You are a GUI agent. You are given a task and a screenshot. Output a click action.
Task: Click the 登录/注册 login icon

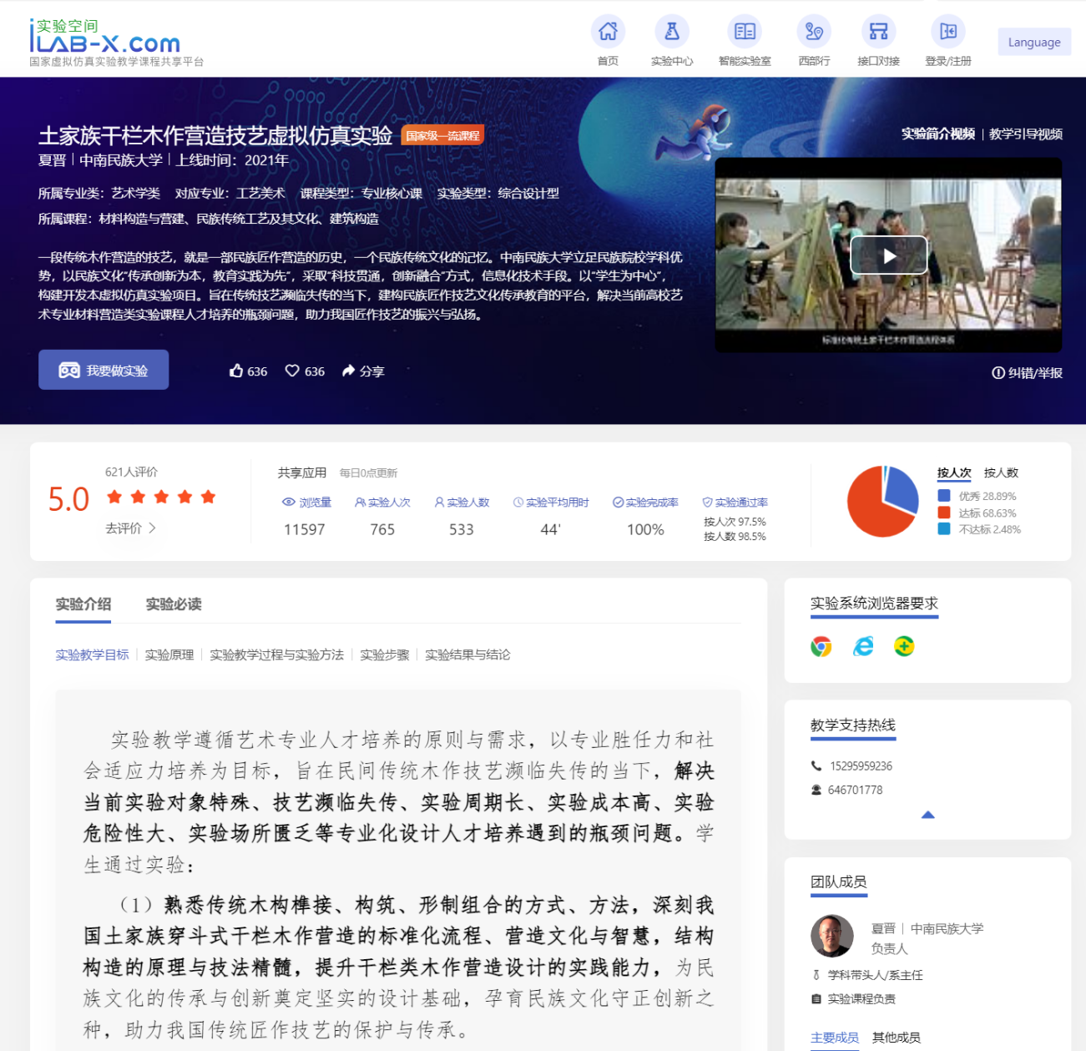click(947, 32)
